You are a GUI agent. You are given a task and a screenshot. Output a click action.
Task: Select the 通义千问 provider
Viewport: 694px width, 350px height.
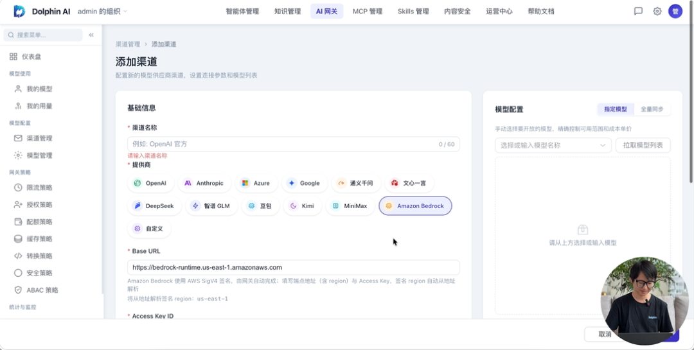(x=356, y=183)
